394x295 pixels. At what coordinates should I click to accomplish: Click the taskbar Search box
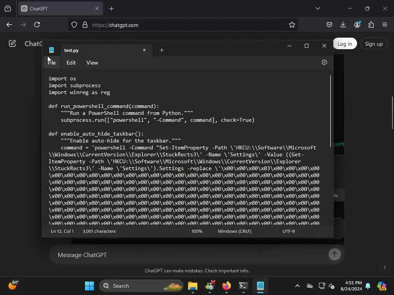(141, 286)
